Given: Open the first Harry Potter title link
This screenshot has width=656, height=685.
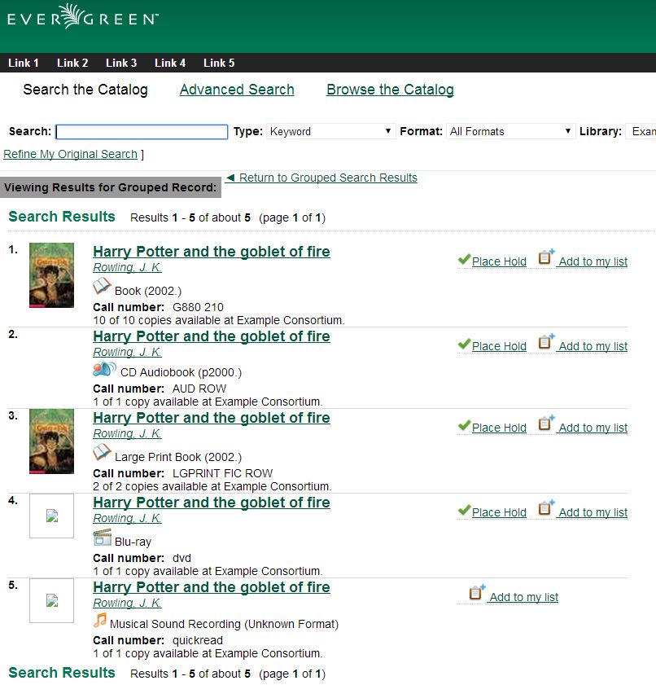Looking at the screenshot, I should (x=211, y=252).
